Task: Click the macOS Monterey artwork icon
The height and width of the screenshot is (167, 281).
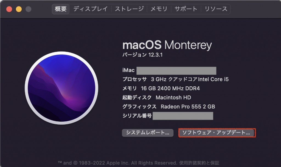Action: click(x=62, y=90)
